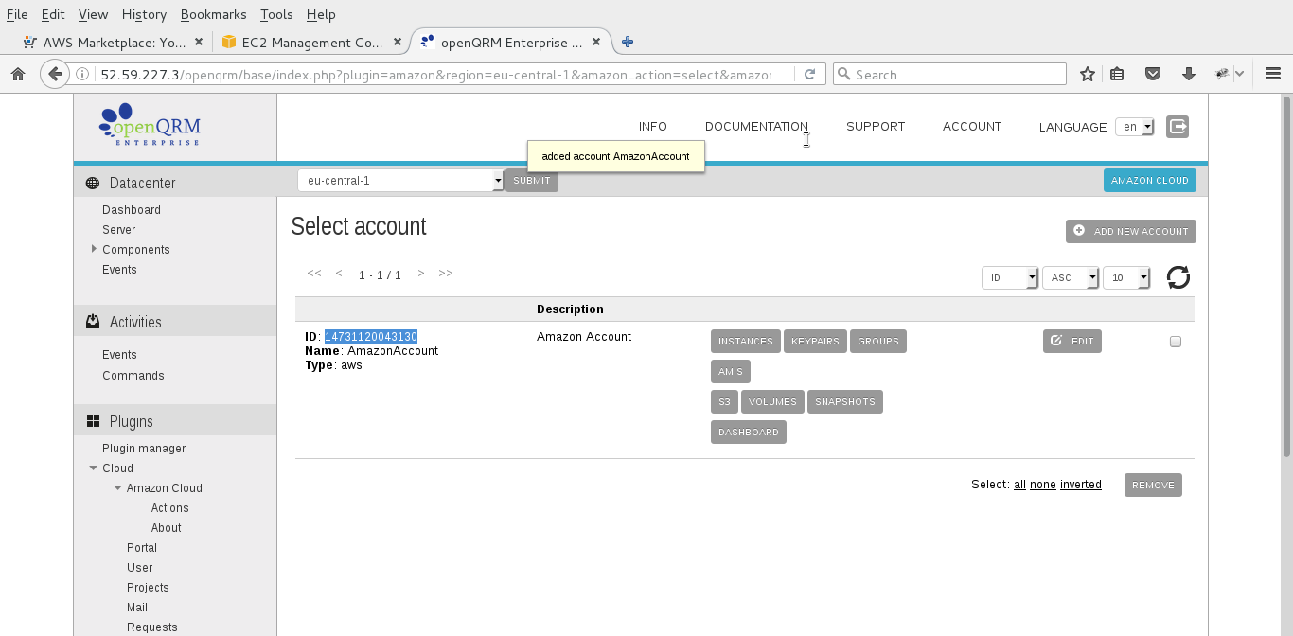The image size is (1293, 636).
Task: Click ADD NEW ACCOUNT button
Action: (x=1131, y=231)
